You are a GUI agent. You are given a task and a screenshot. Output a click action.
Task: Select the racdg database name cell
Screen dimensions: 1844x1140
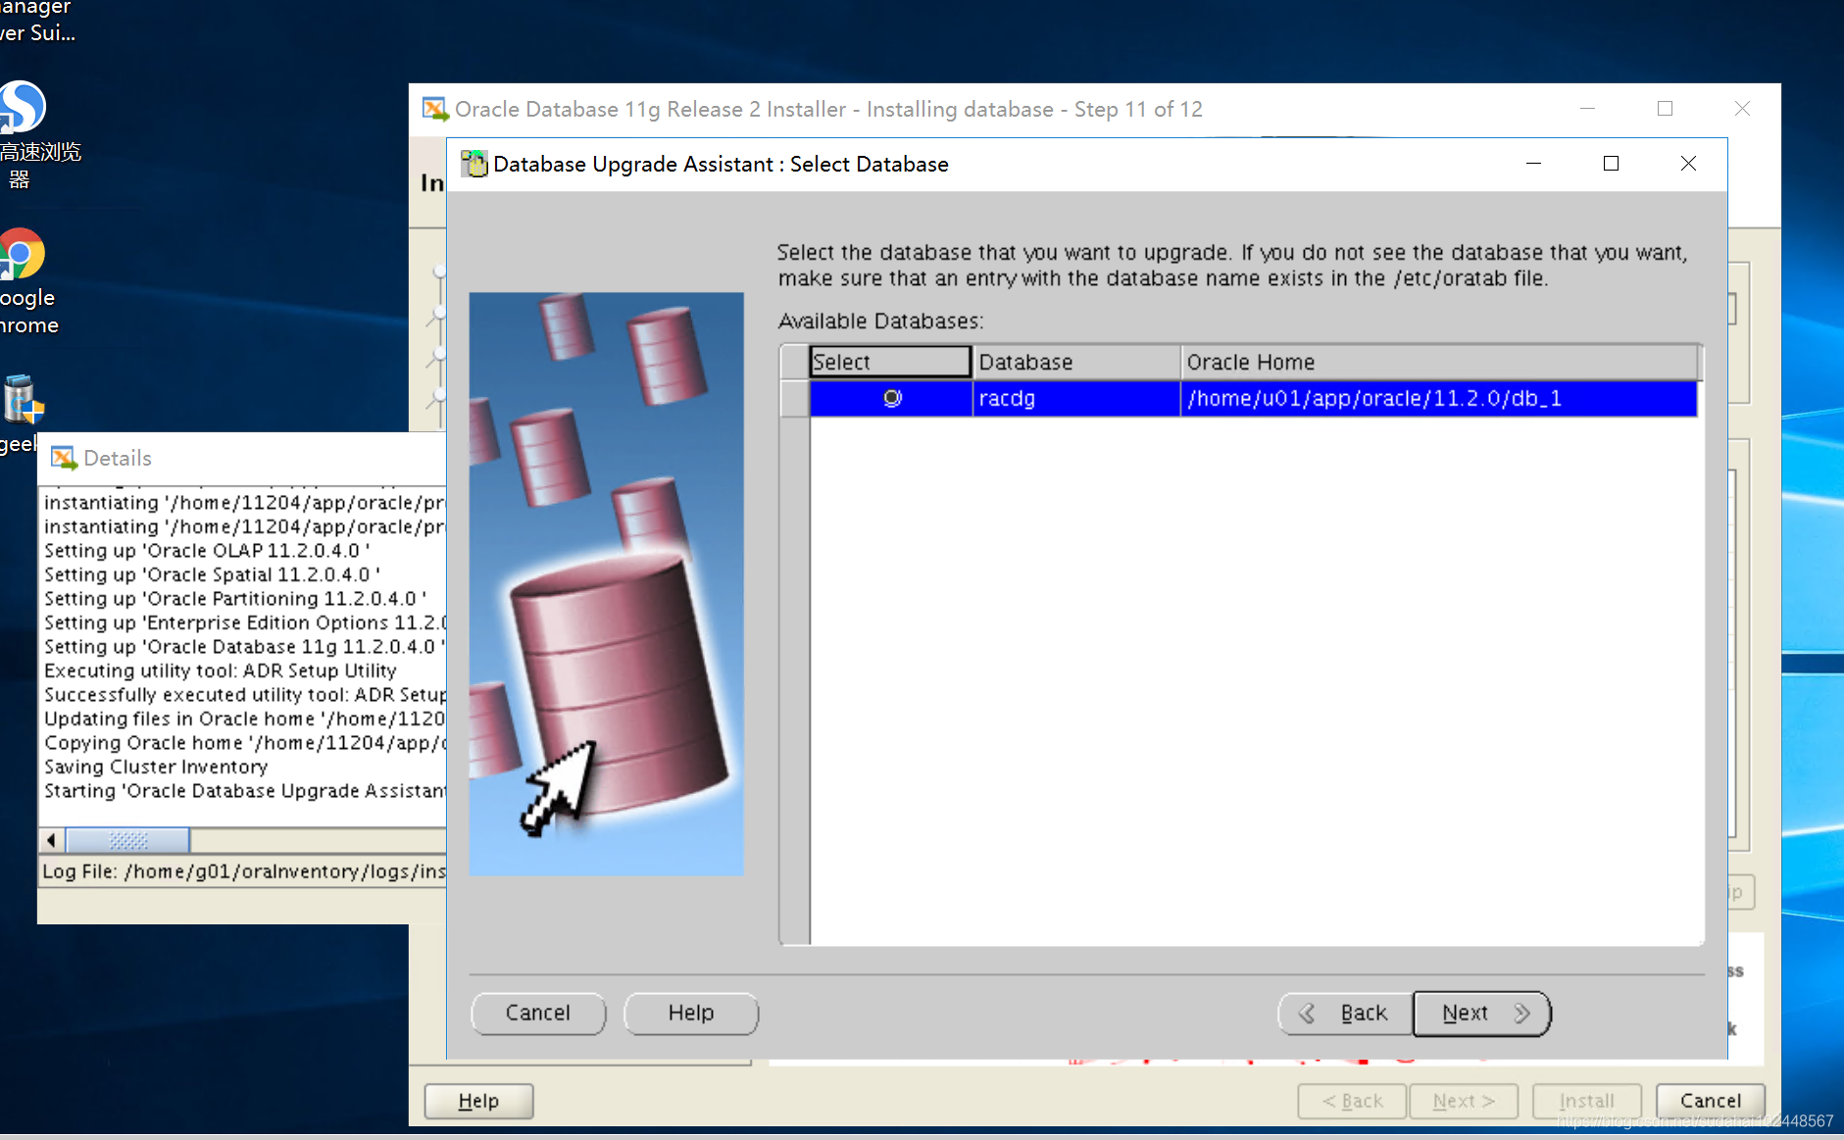click(1076, 398)
